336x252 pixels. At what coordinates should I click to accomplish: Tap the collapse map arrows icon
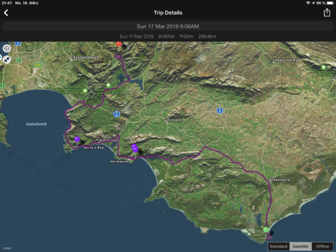coord(7,59)
